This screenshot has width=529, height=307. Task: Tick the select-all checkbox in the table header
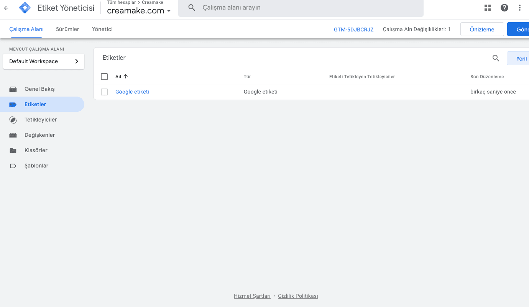104,77
